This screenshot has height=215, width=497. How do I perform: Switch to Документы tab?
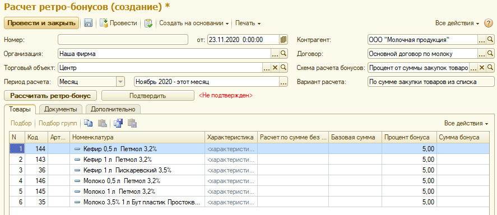[x=61, y=109]
